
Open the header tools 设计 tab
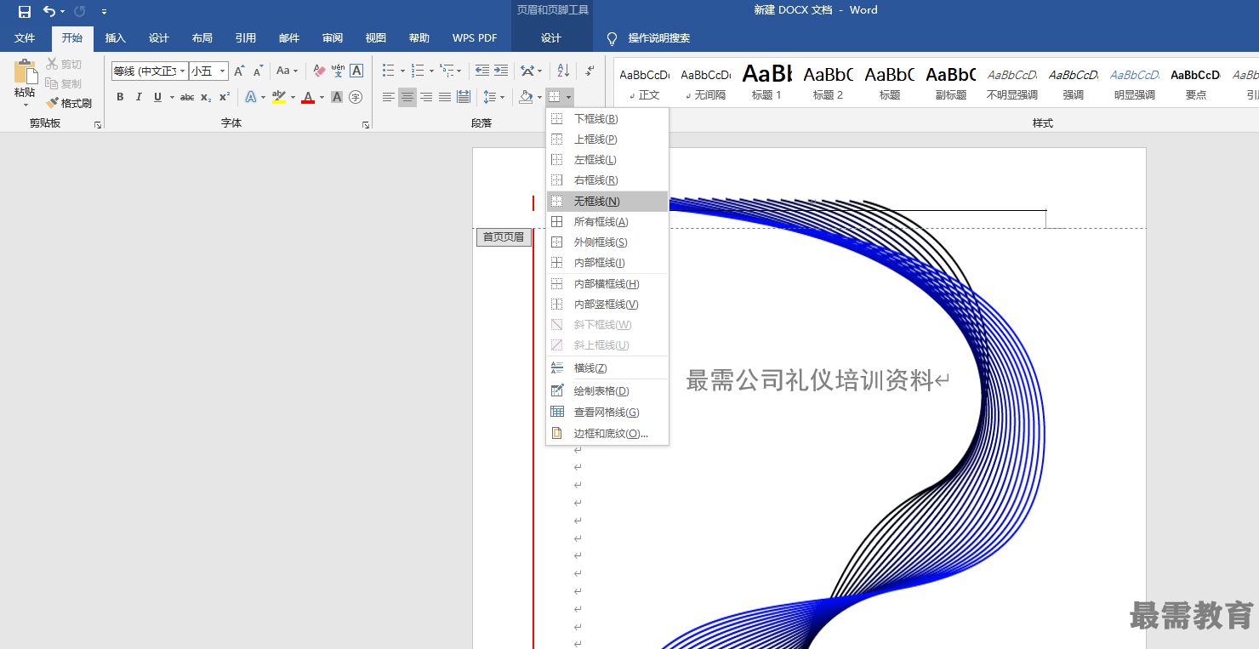(551, 38)
